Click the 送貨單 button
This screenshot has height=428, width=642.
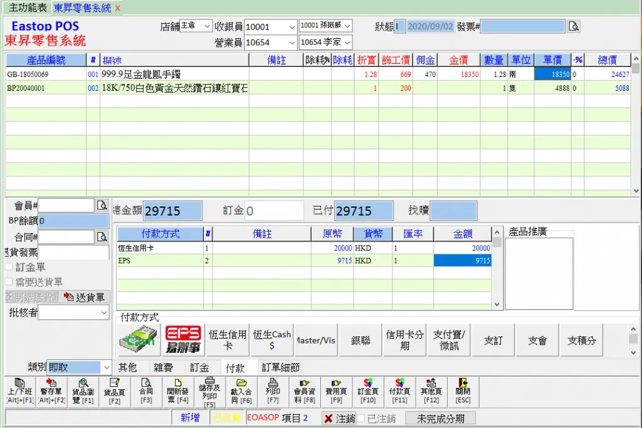click(85, 297)
